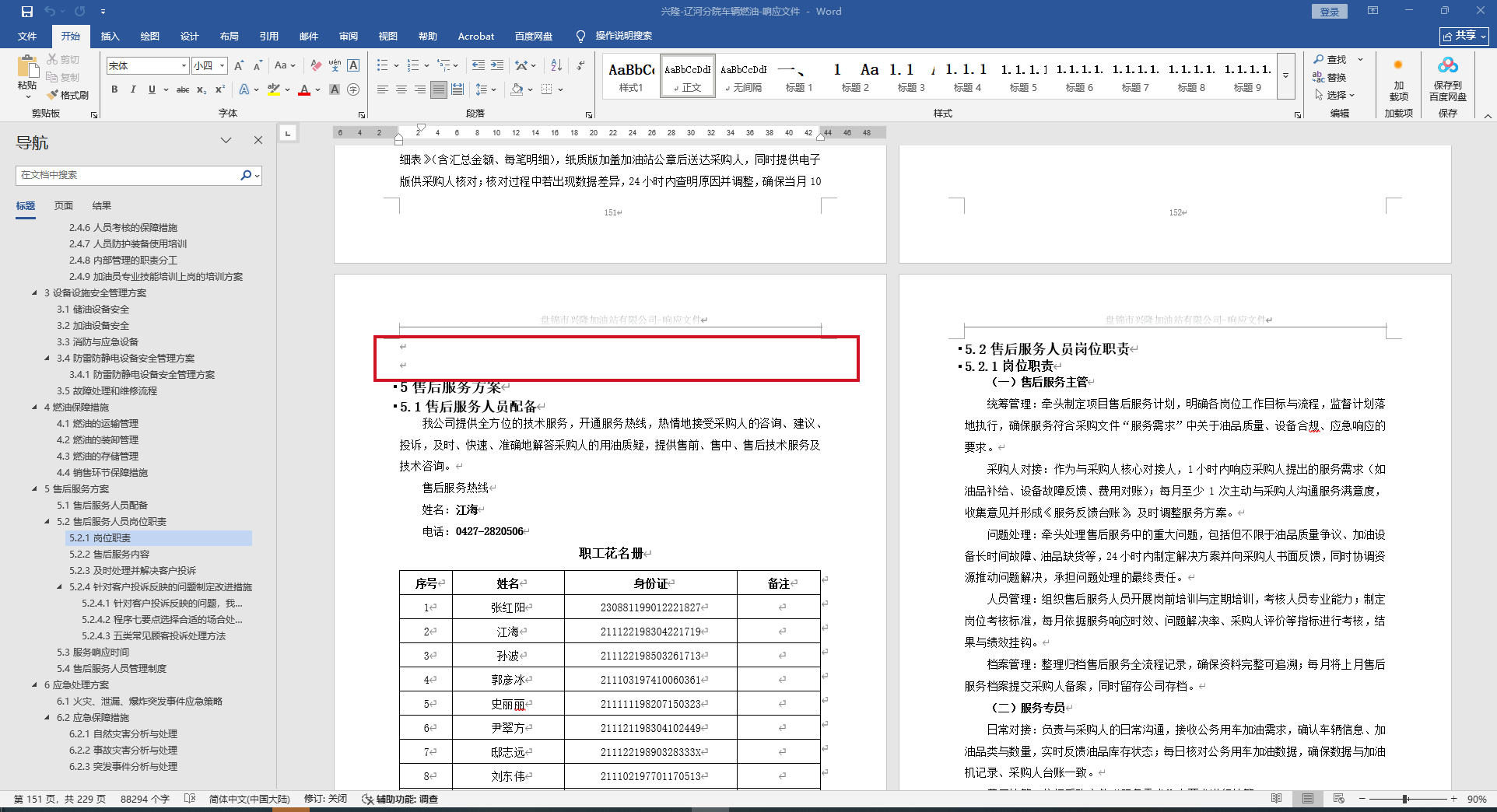The width and height of the screenshot is (1497, 812).
Task: Apply the red font color button
Action: point(304,89)
